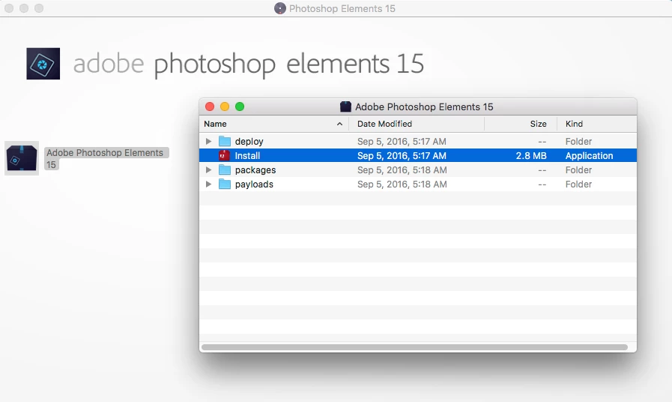Select the packages folder icon

point(225,170)
